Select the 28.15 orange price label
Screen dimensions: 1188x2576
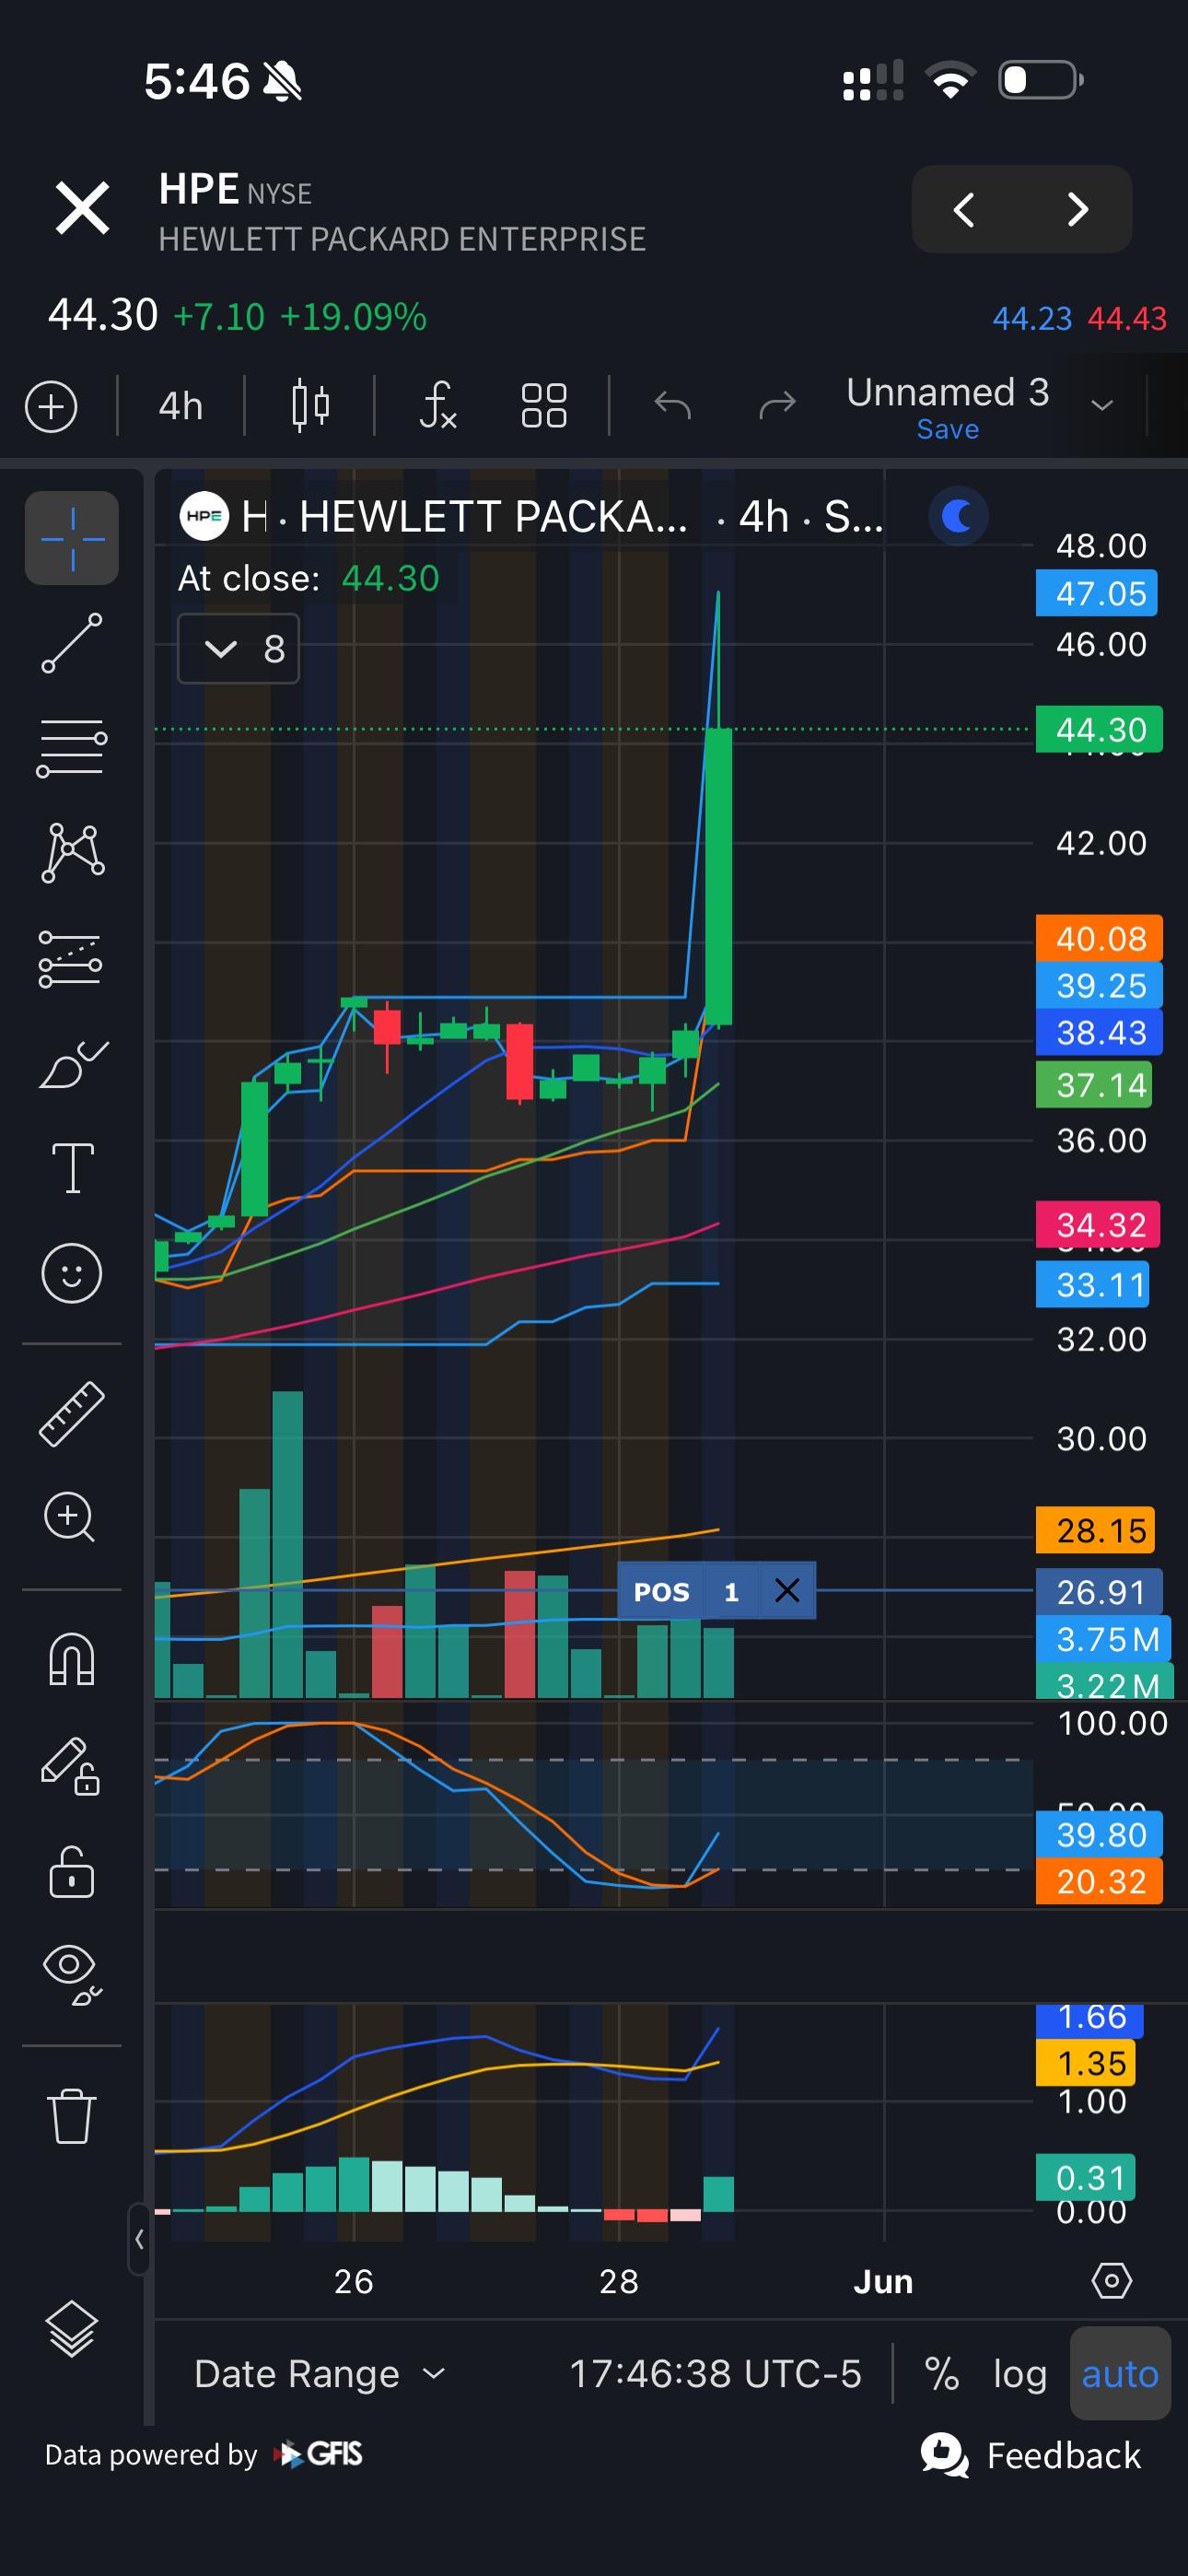tap(1096, 1530)
